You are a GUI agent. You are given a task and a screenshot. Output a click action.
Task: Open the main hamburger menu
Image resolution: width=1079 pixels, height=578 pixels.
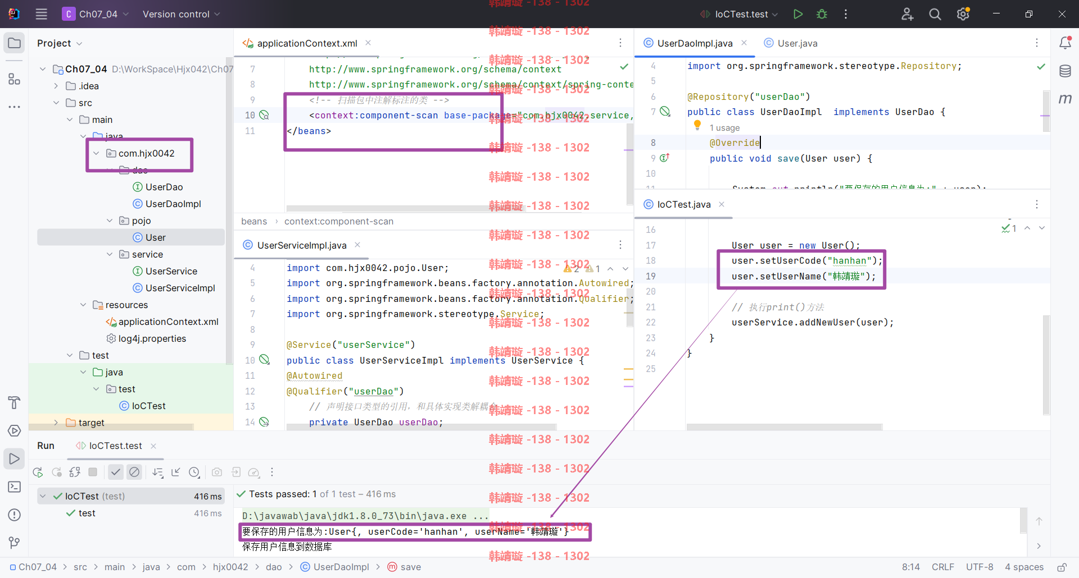pos(41,14)
